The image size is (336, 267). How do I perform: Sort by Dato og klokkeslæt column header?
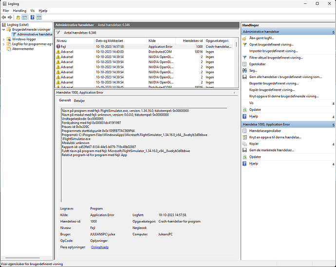(x=120, y=41)
